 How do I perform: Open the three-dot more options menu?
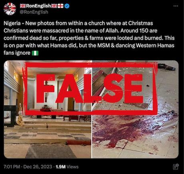click(x=176, y=6)
